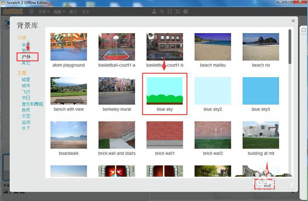Filter by the 节日 theme
The width and height of the screenshot is (308, 201).
[26, 98]
